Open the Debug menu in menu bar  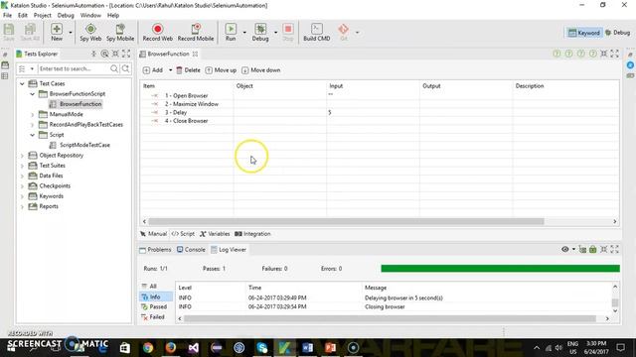[66, 16]
